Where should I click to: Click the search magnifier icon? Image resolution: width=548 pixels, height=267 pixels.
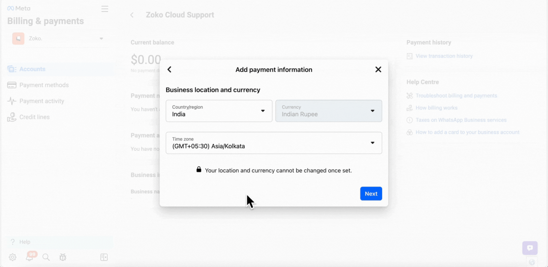(x=46, y=257)
